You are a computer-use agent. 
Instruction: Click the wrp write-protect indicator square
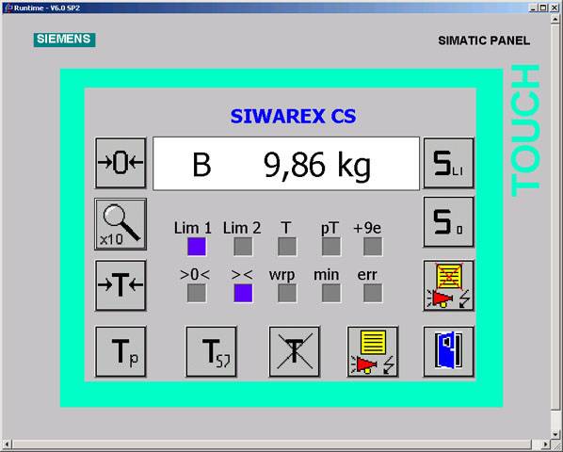tap(287, 293)
